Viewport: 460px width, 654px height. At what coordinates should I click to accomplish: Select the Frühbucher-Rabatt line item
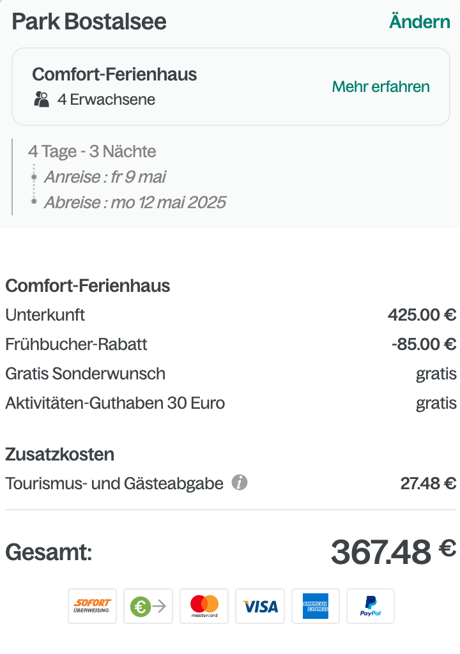click(x=231, y=344)
